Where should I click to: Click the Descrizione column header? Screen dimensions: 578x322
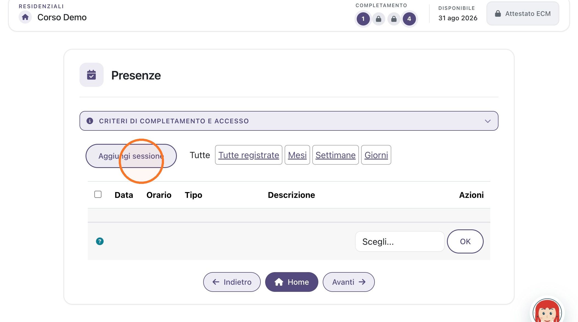click(x=291, y=195)
